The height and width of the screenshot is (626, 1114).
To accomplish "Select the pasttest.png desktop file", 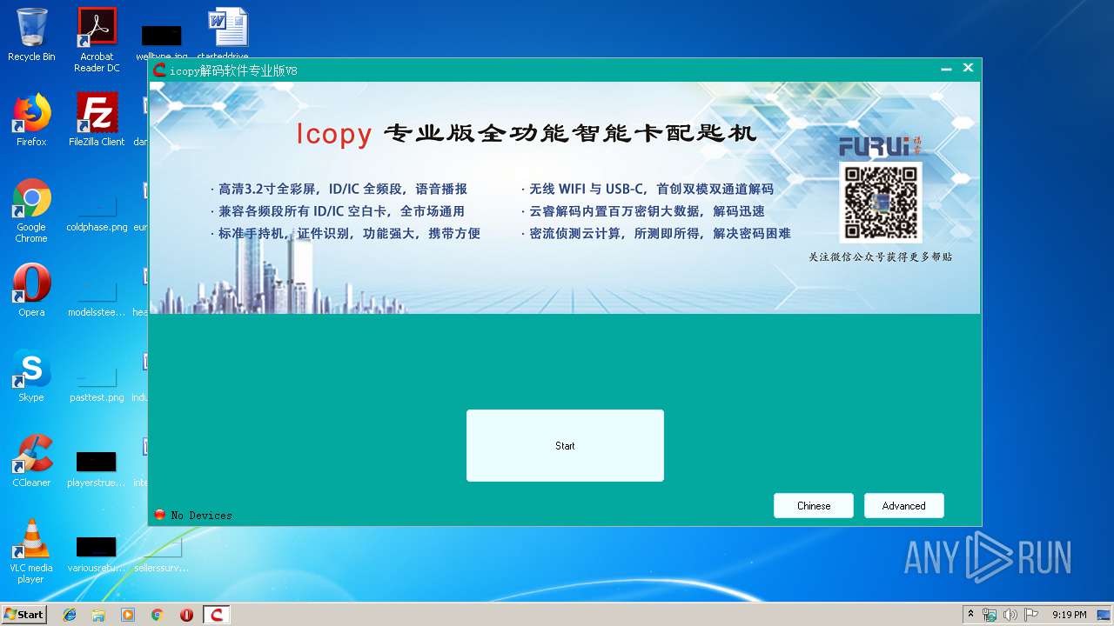I will coord(97,382).
